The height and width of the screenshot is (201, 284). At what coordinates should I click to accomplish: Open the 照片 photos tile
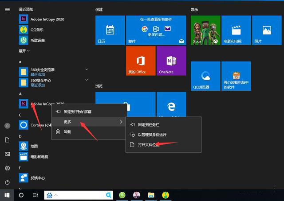tap(267, 30)
